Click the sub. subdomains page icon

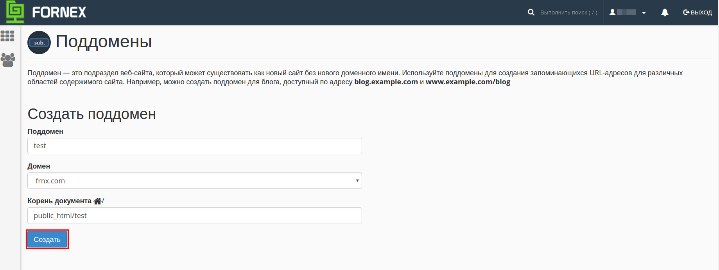(39, 43)
